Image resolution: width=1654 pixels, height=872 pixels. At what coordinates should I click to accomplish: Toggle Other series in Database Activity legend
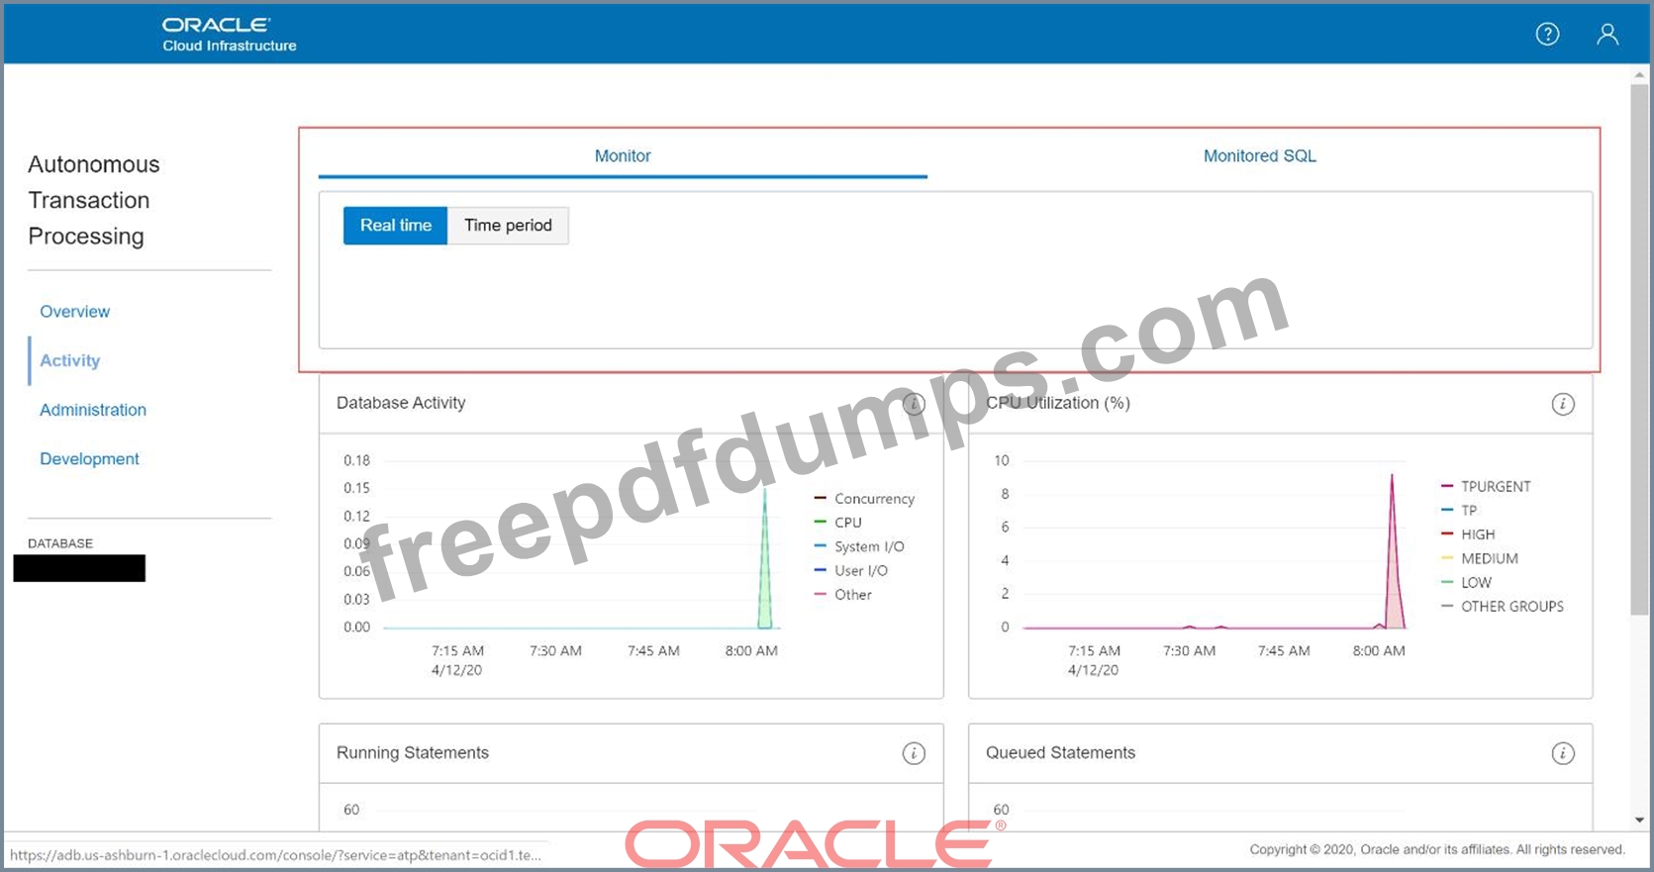tap(843, 595)
